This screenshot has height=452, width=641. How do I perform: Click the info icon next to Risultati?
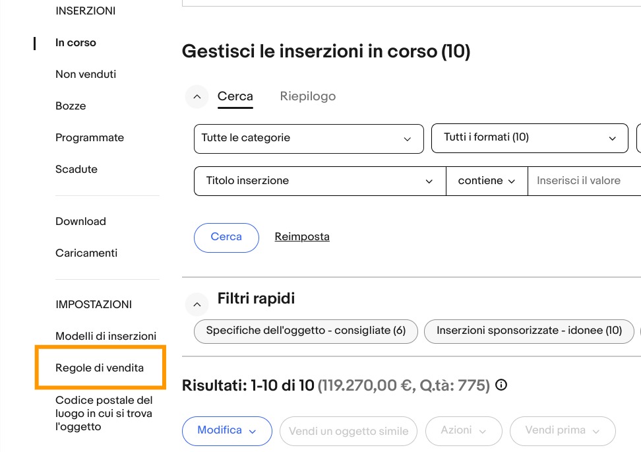click(501, 385)
